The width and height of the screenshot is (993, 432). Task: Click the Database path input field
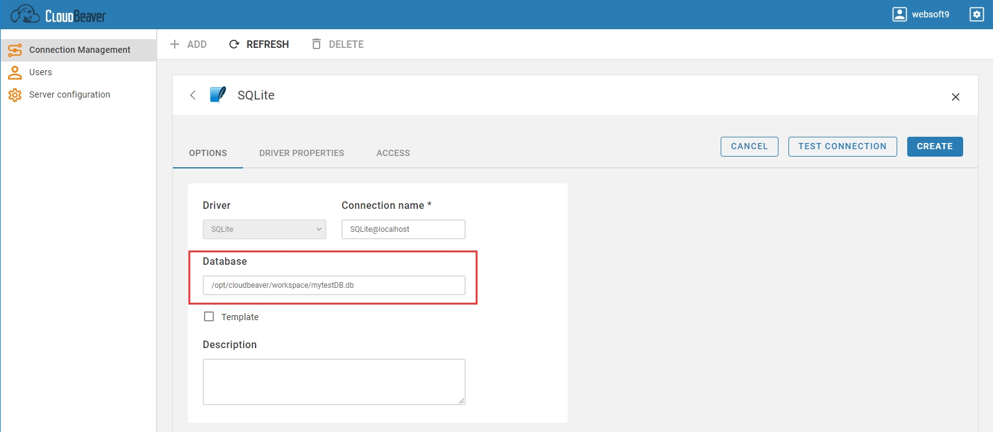334,285
